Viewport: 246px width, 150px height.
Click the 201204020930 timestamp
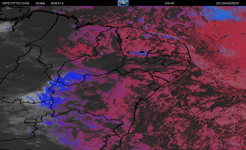[x=228, y=3]
